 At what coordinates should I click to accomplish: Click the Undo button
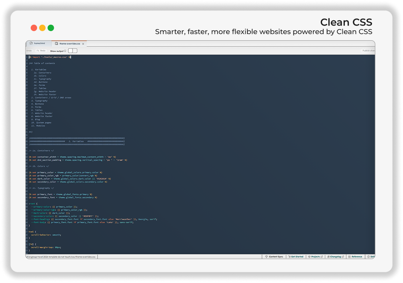pyautogui.click(x=29, y=51)
